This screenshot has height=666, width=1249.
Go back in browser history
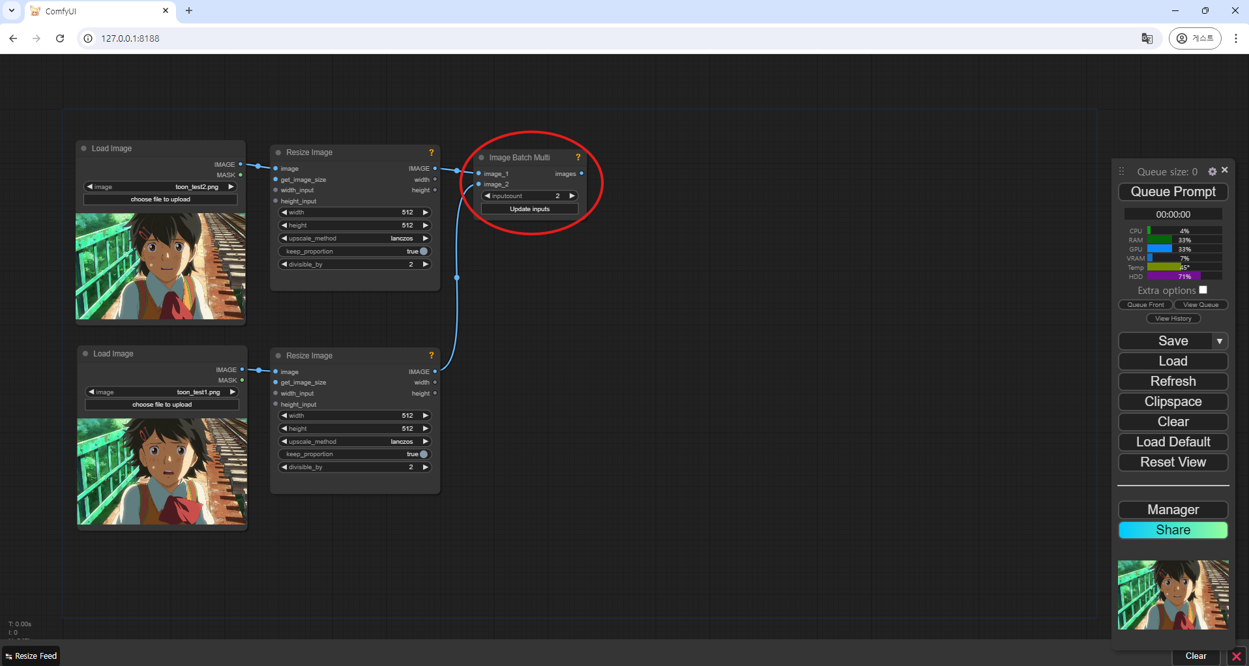tap(13, 38)
